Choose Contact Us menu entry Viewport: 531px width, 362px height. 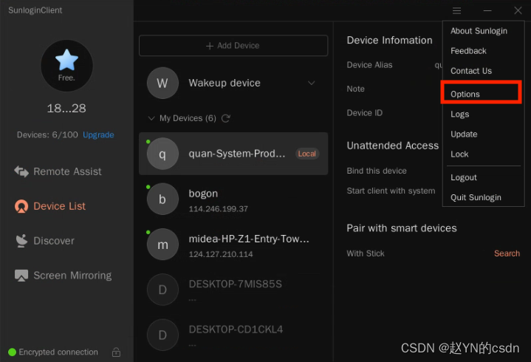[x=471, y=71]
